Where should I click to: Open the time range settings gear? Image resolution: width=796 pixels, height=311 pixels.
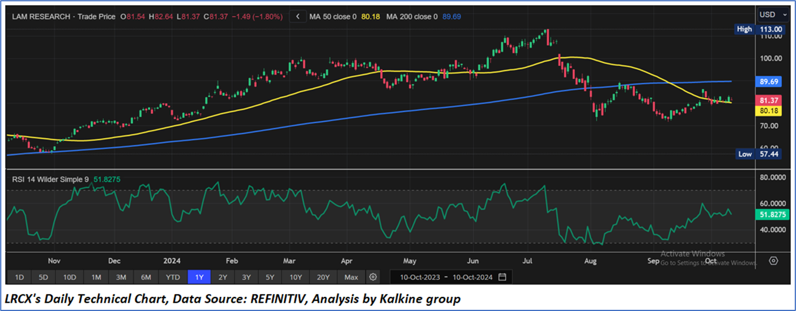(373, 276)
